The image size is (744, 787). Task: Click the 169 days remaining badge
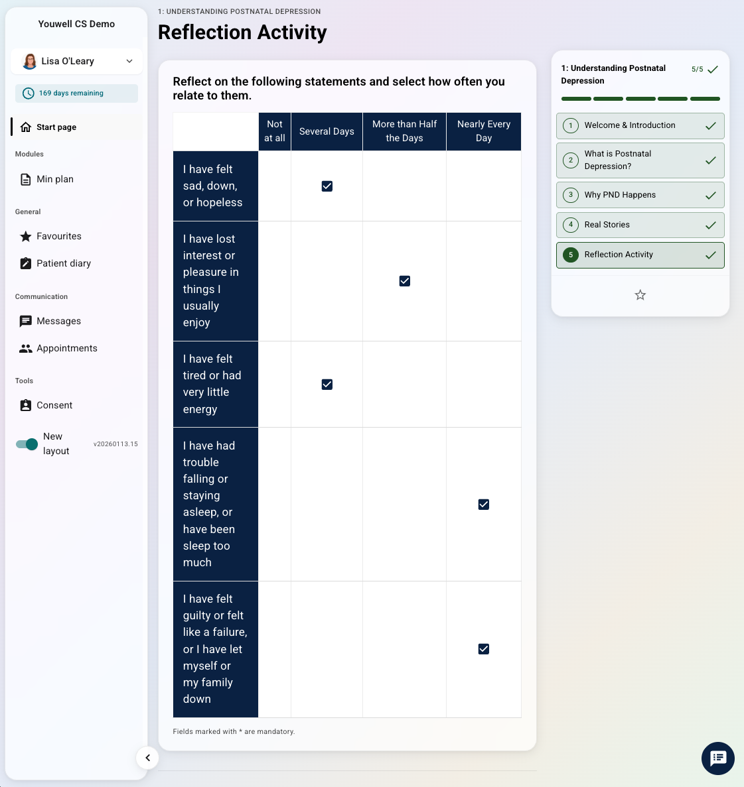(x=76, y=93)
